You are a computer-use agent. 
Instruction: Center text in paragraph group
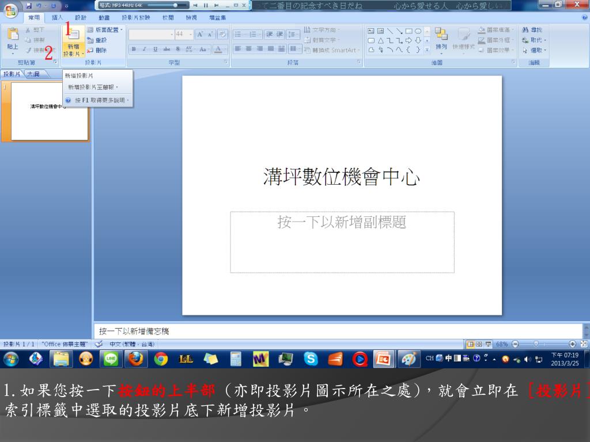point(249,49)
